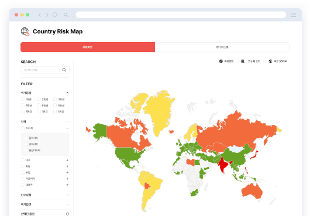310x216 pixels.
Task: Check the 4등급 grade checkbox
Action: point(23,105)
